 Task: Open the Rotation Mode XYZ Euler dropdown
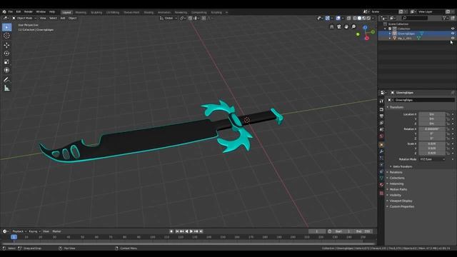(x=433, y=159)
